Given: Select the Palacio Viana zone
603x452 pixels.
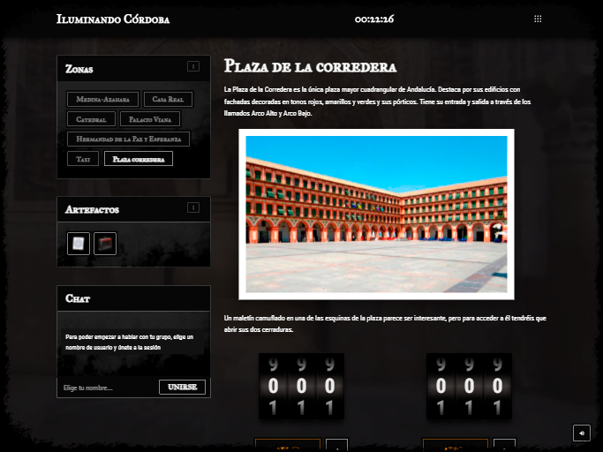Looking at the screenshot, I should 149,119.
